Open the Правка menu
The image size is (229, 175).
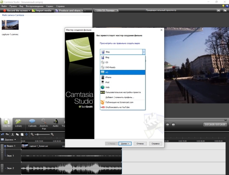pyautogui.click(x=13, y=6)
